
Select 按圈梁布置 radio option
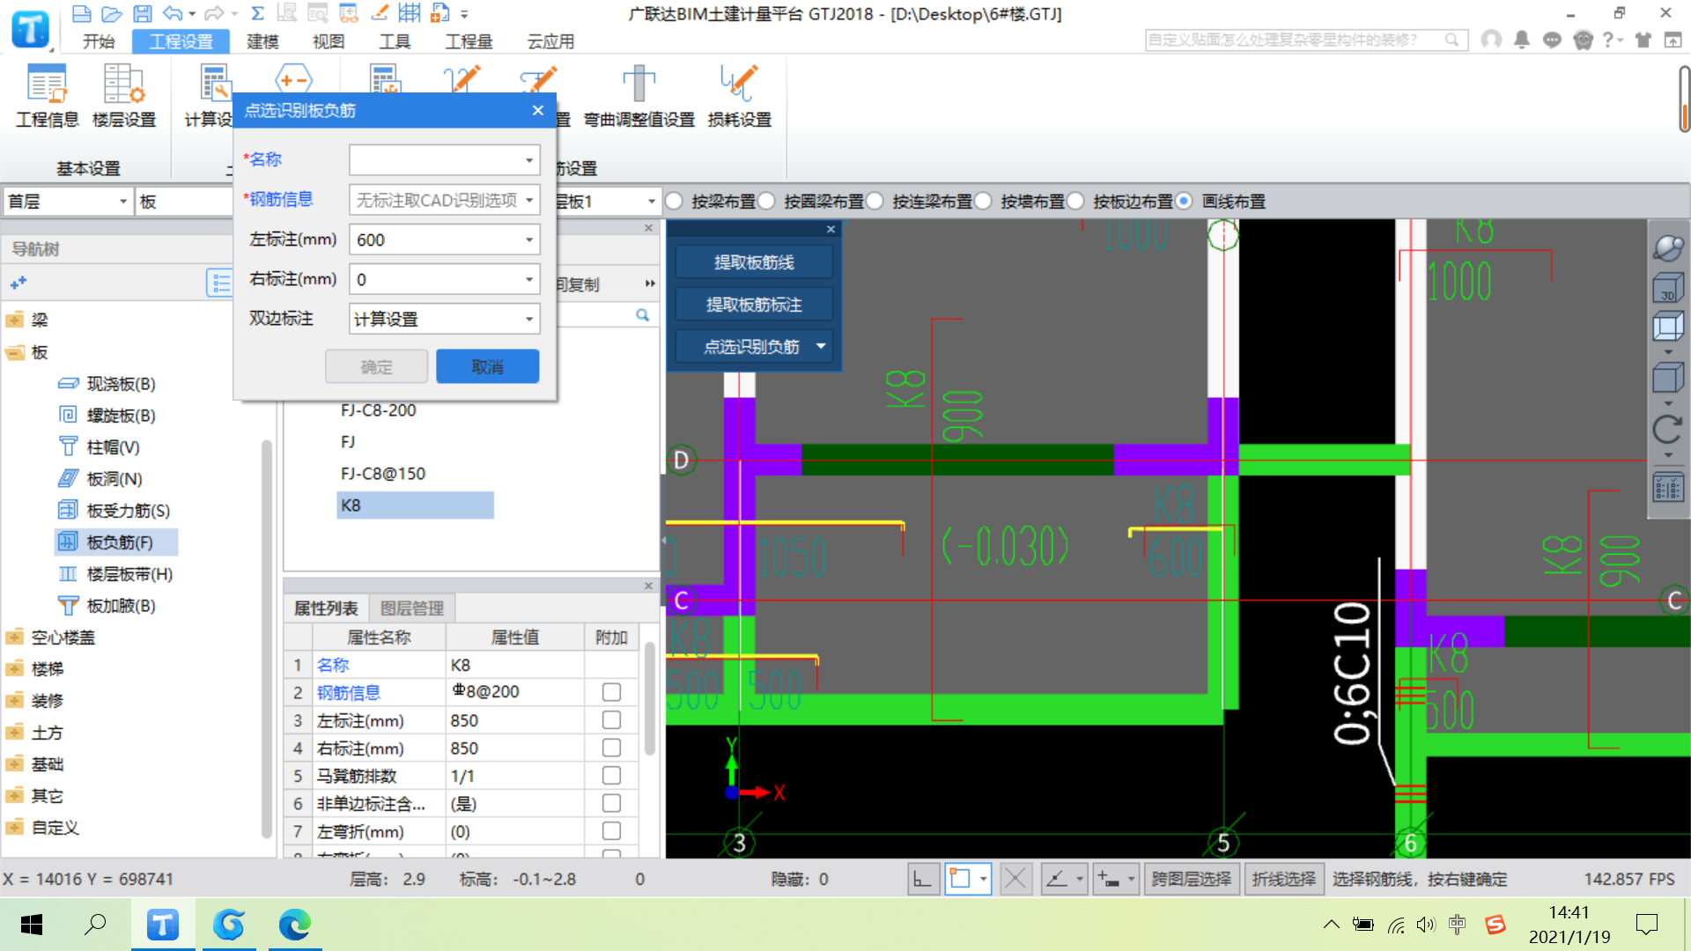point(766,202)
